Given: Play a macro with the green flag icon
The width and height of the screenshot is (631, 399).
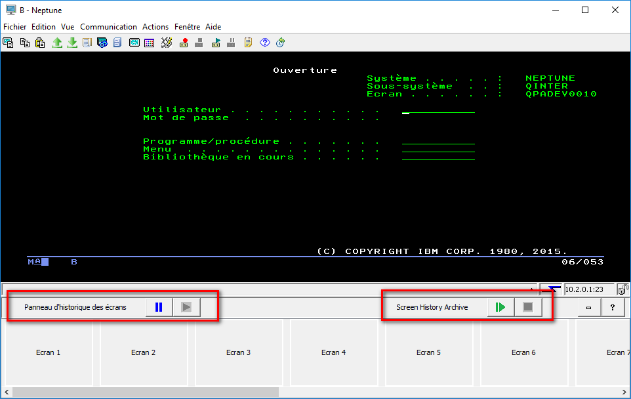Looking at the screenshot, I should coord(216,43).
